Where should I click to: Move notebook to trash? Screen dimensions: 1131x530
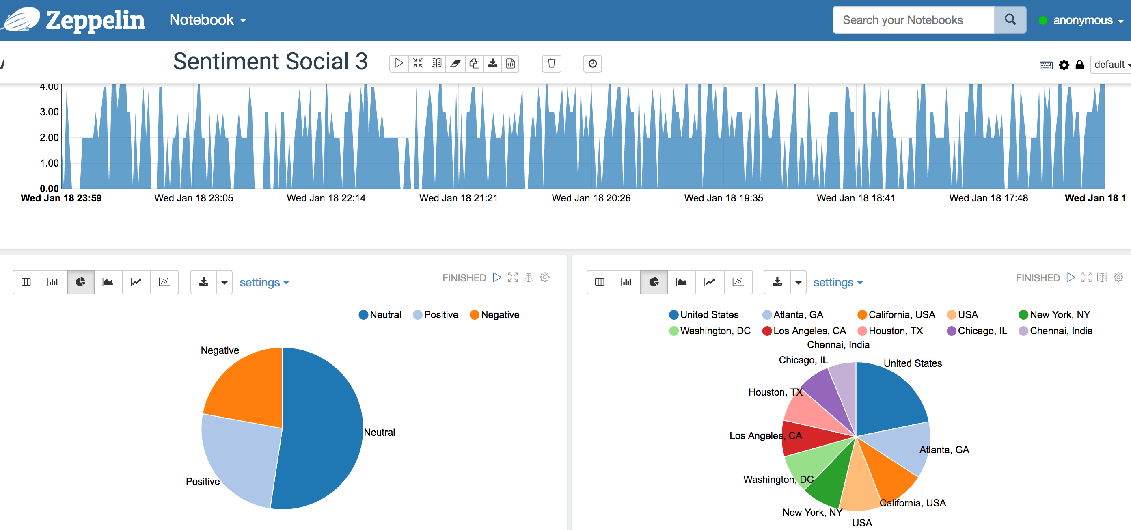point(551,64)
